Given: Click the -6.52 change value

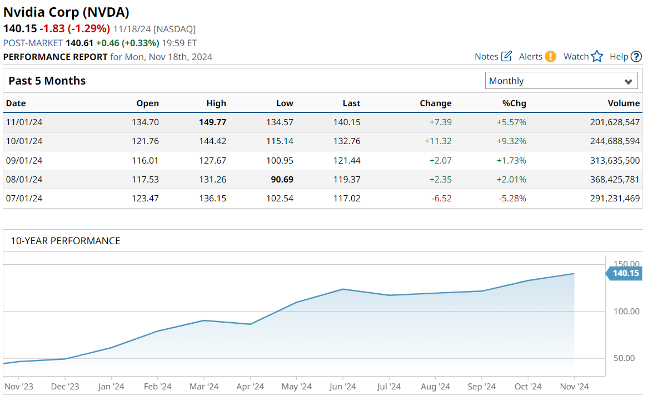Looking at the screenshot, I should pos(441,199).
